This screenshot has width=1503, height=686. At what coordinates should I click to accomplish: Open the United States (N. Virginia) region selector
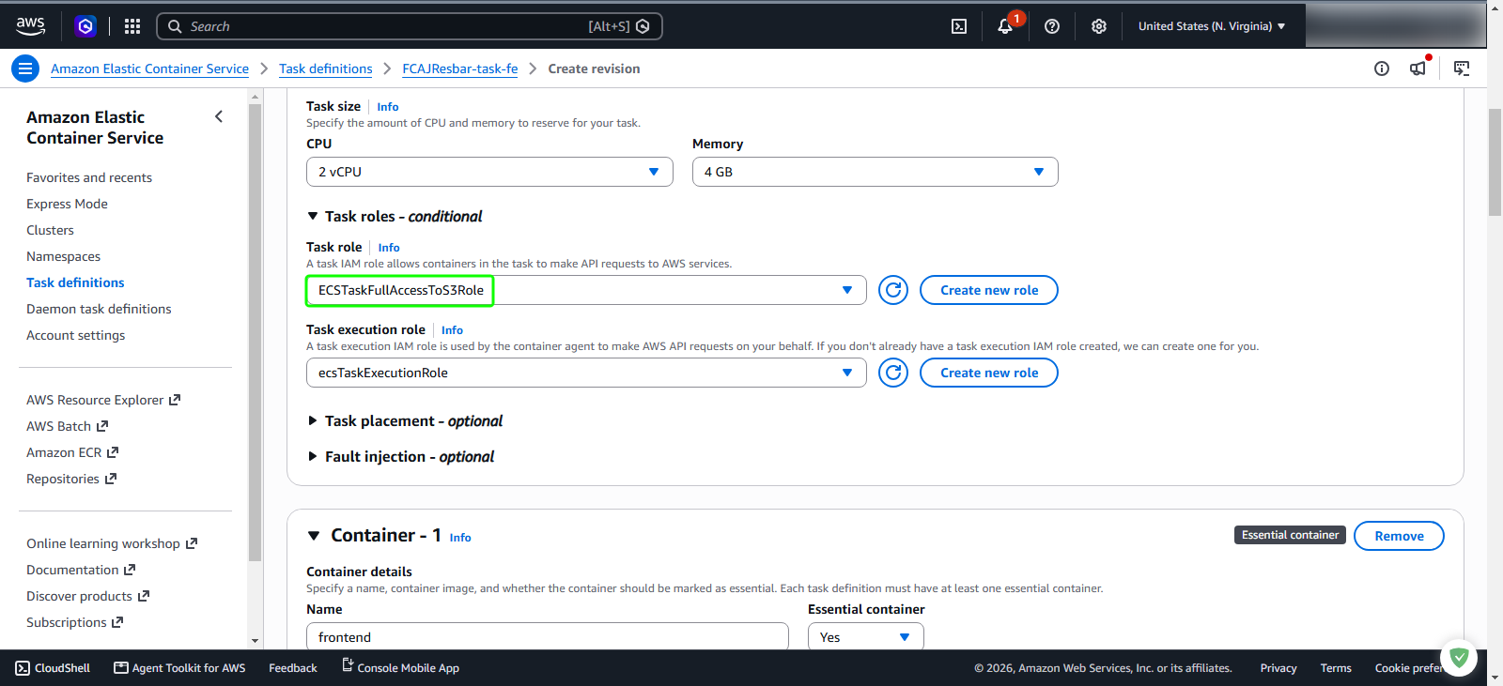pos(1212,26)
